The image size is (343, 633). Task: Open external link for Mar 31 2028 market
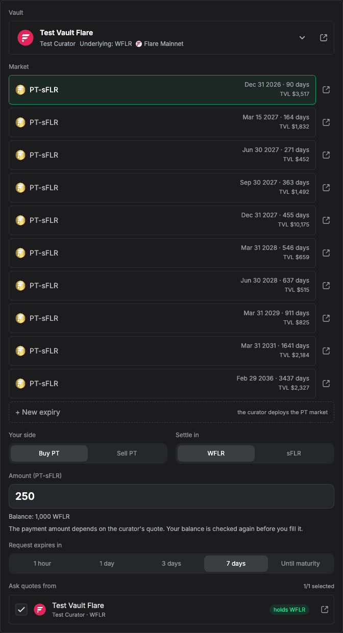327,253
